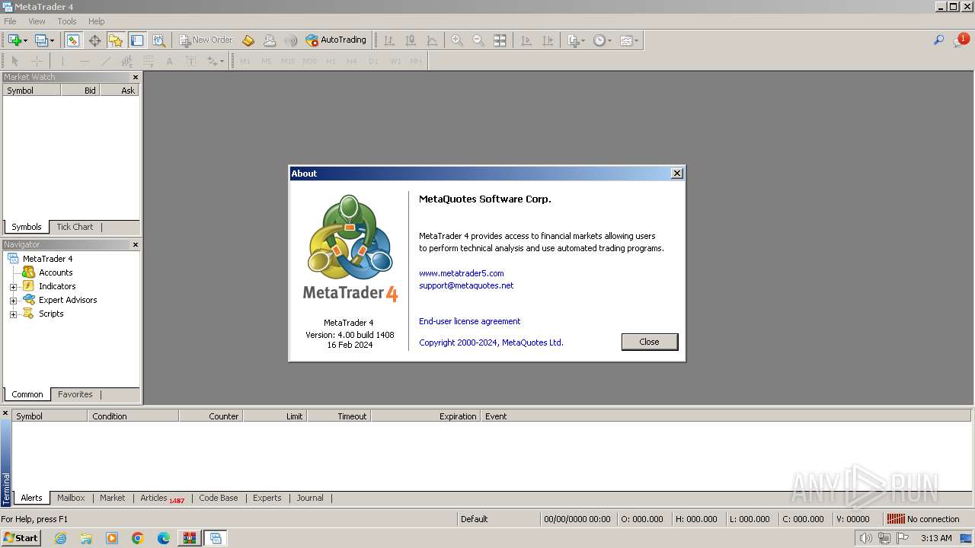
Task: Open Google Chrome from the taskbar
Action: (x=138, y=538)
